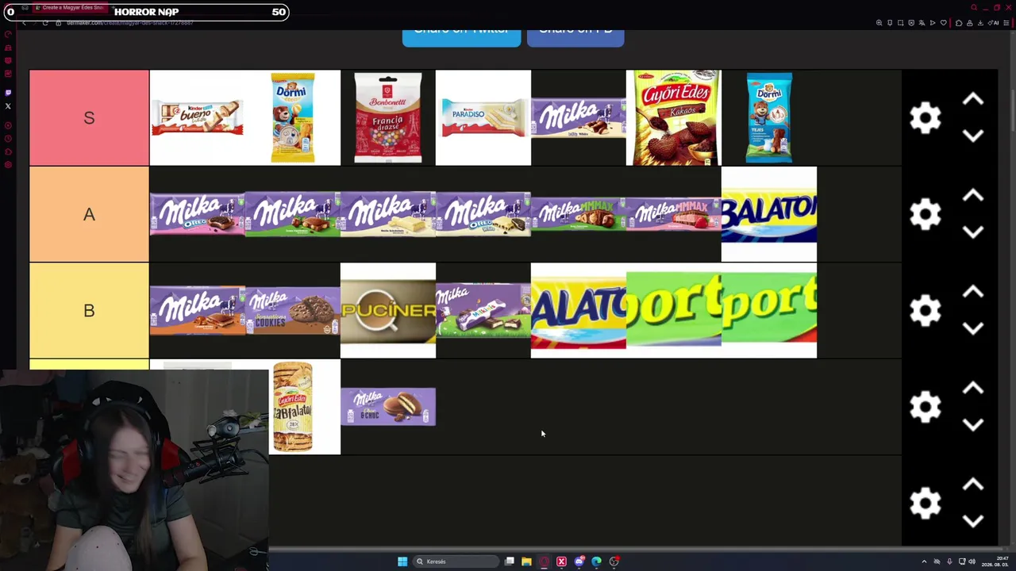Open settings gear for the bottom empty row
The width and height of the screenshot is (1016, 571).
point(925,503)
